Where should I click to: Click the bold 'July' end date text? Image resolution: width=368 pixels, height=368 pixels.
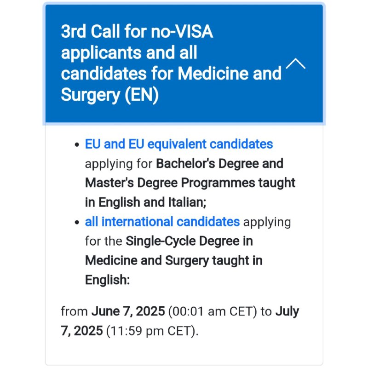point(287,311)
